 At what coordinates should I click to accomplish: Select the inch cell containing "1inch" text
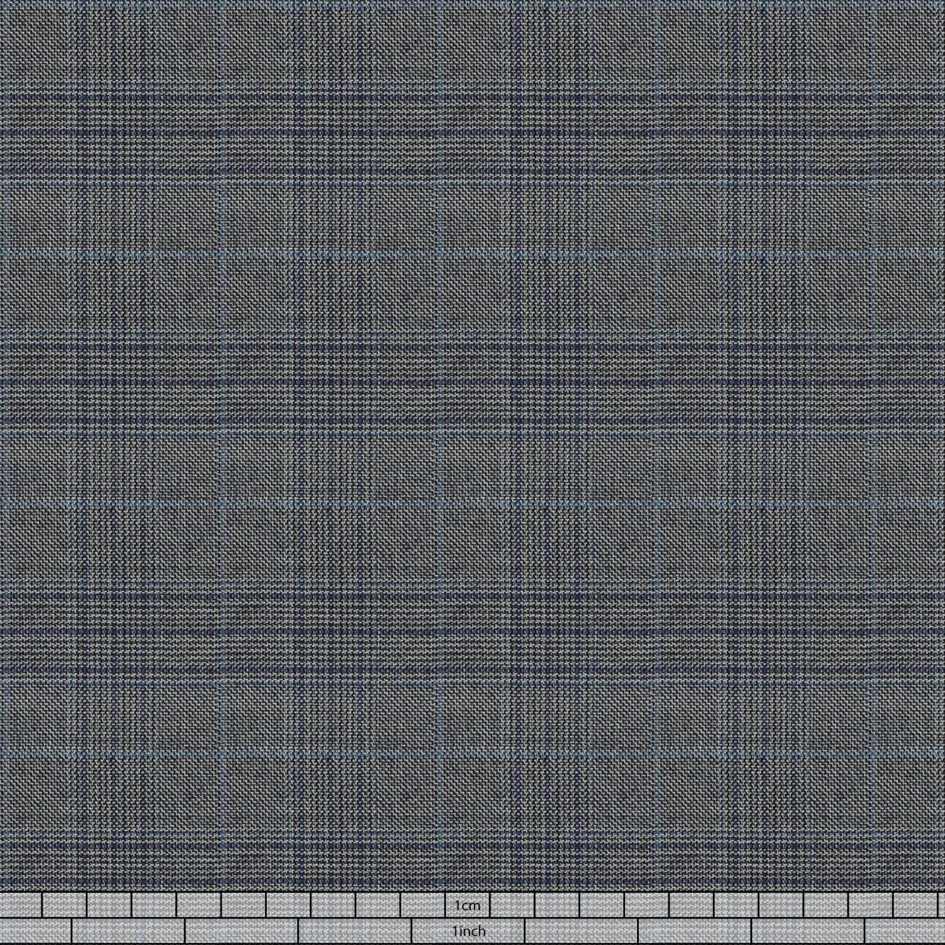469,931
